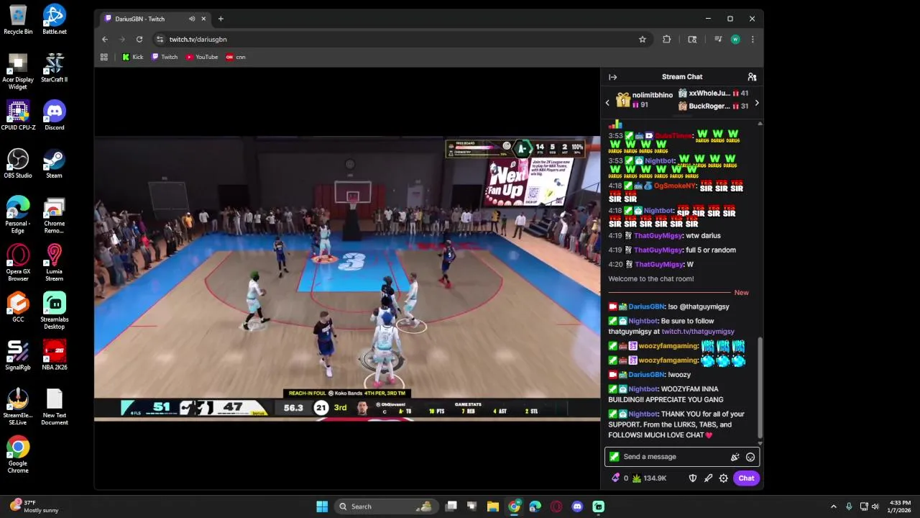Open the moderator sword tools icon
Image resolution: width=920 pixels, height=518 pixels.
pos(708,478)
